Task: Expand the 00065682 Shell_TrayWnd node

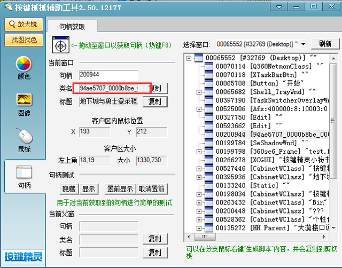Action: click(199, 92)
